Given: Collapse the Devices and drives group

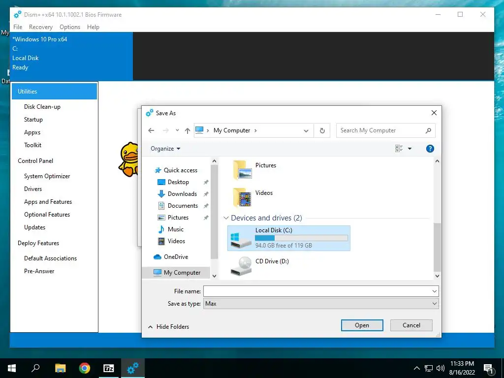Looking at the screenshot, I should [226, 218].
